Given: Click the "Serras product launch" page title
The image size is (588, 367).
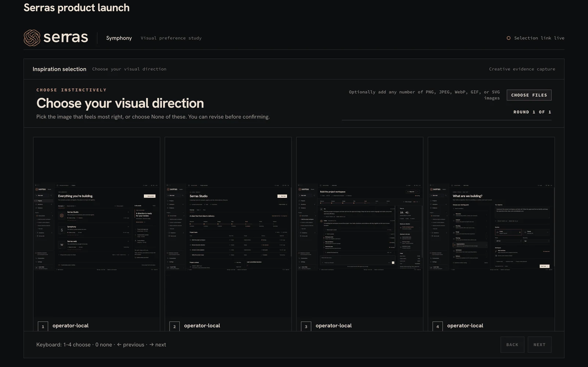Looking at the screenshot, I should click(x=76, y=8).
